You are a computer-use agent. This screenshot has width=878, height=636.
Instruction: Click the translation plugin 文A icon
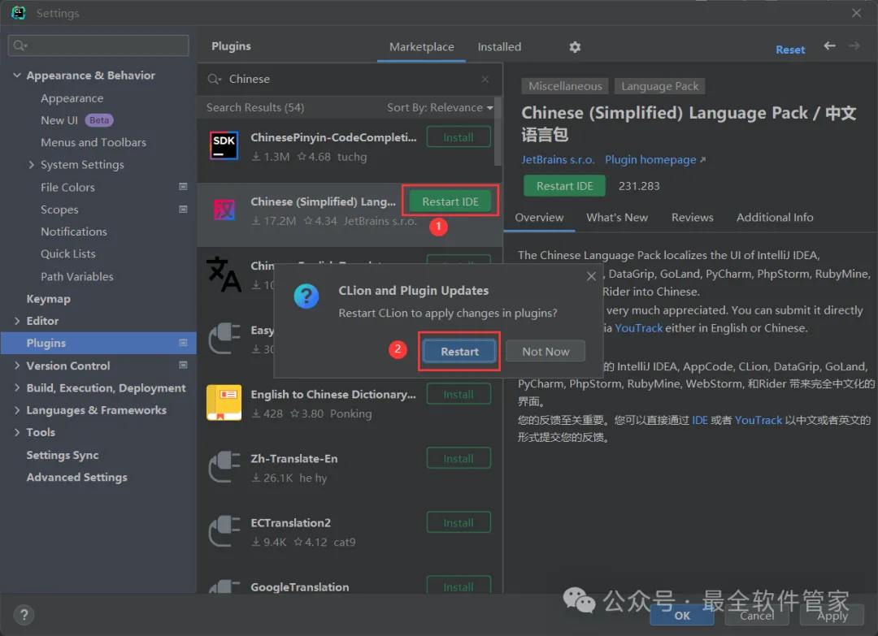point(224,274)
